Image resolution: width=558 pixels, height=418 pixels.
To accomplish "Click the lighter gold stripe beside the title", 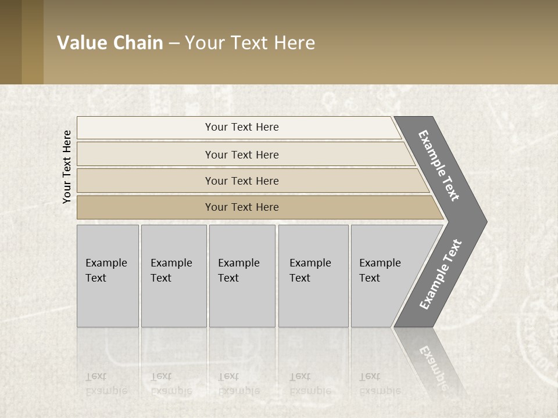I will pos(33,42).
